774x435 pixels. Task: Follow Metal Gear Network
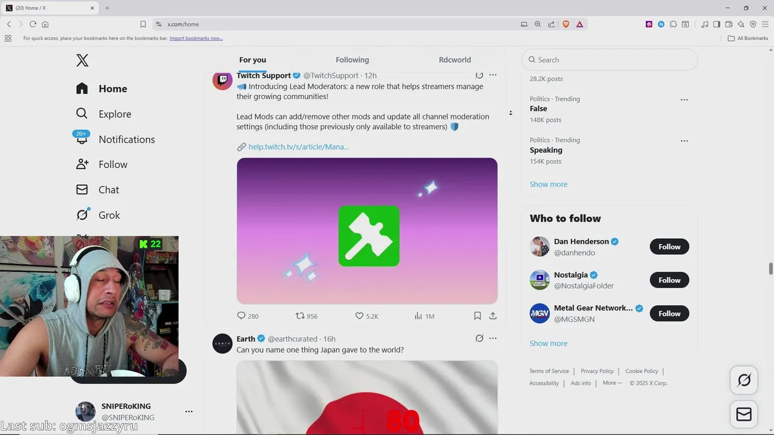click(x=669, y=314)
